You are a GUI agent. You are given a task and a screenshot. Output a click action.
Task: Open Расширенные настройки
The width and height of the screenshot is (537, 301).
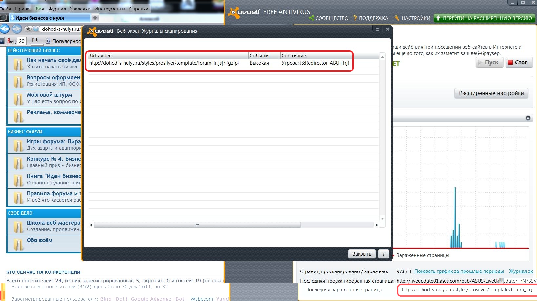pos(491,93)
